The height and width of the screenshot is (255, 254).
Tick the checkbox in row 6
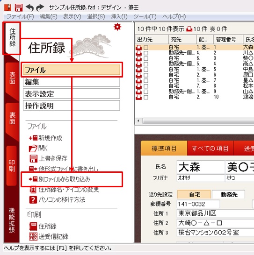146,75
